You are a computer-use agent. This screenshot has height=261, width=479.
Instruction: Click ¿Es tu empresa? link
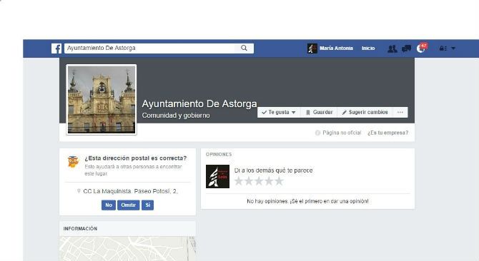tap(388, 133)
